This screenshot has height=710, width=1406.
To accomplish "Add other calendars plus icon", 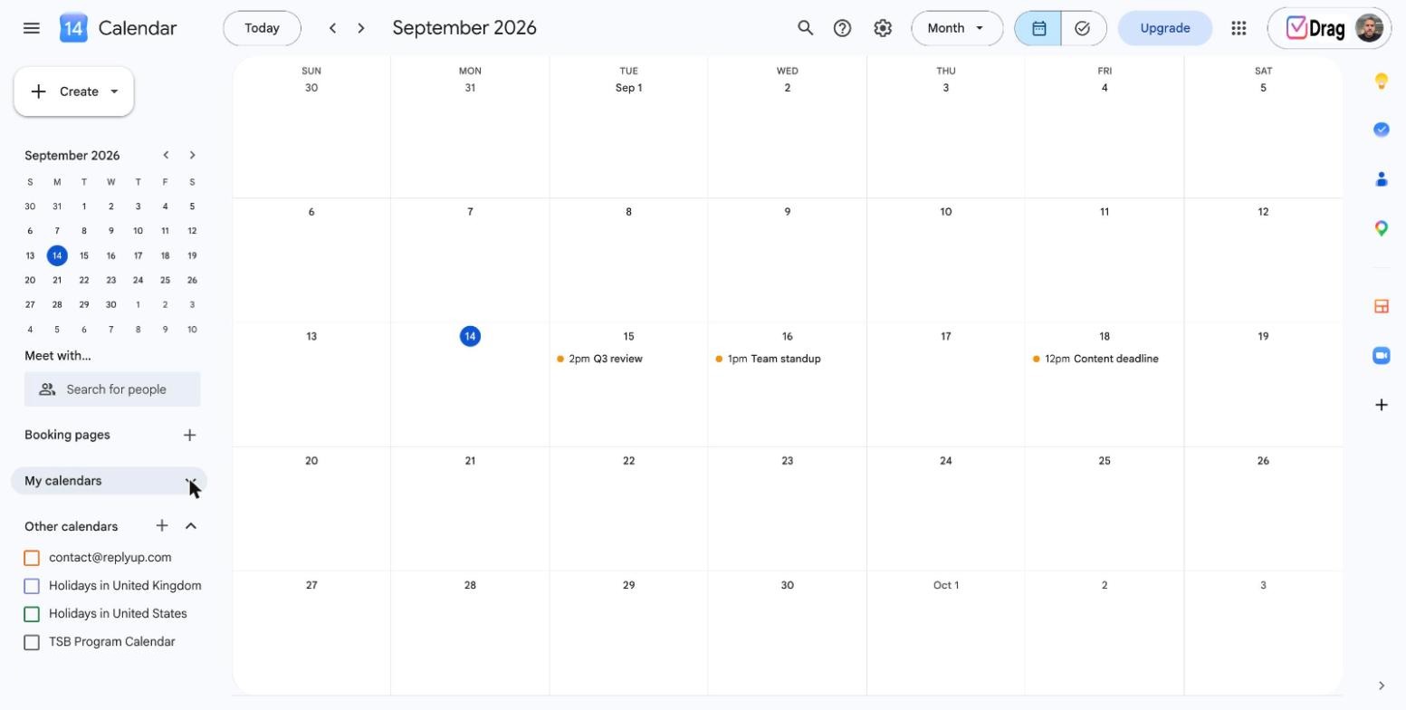I will click(162, 526).
